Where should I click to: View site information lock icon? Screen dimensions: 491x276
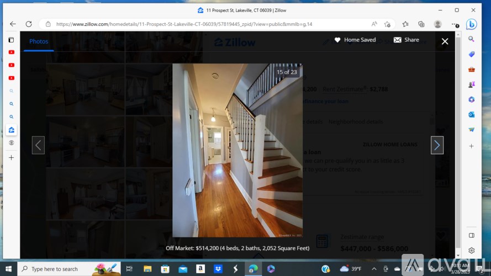point(48,24)
